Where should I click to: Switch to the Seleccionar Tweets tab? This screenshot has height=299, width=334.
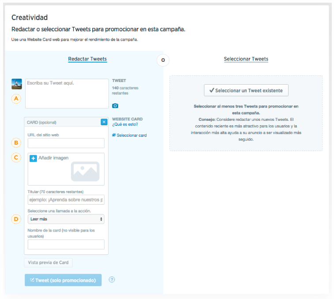[x=246, y=59]
